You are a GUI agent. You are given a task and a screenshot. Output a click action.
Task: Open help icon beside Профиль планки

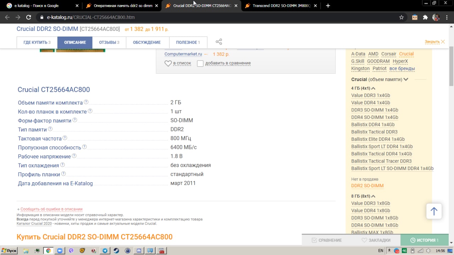coord(63,174)
